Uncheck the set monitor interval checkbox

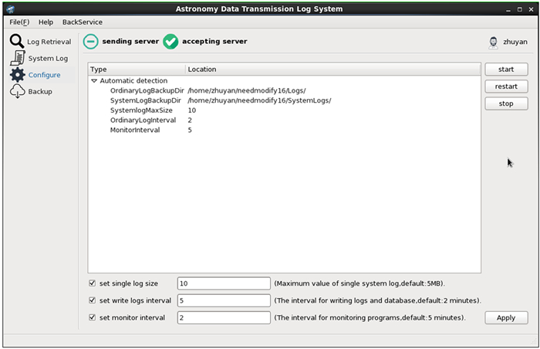pos(93,317)
